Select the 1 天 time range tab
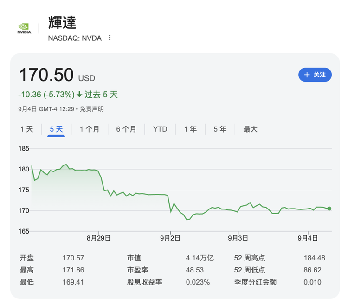 [27, 129]
